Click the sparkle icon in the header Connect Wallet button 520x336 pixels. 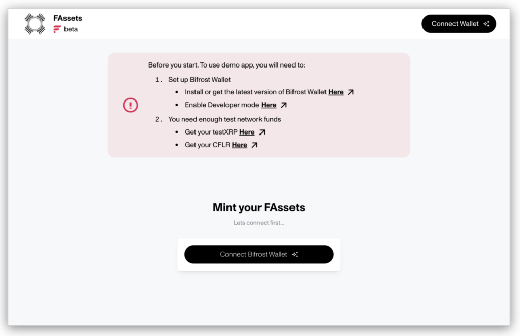(486, 24)
